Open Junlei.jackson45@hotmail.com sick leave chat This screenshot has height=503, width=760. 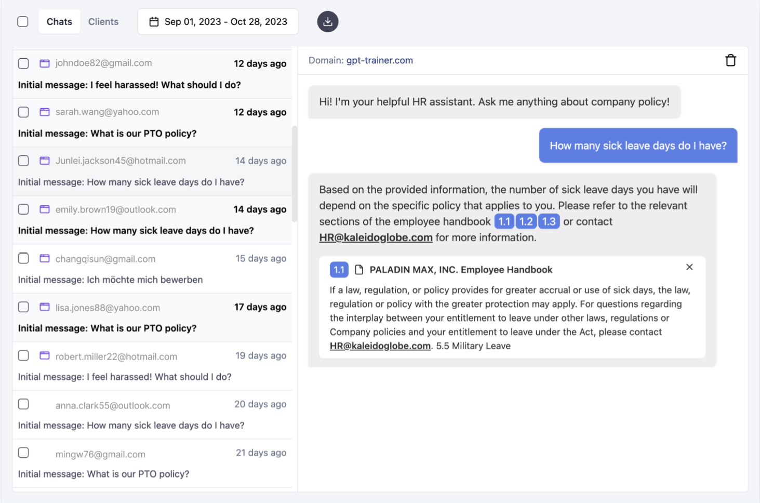[x=152, y=171]
